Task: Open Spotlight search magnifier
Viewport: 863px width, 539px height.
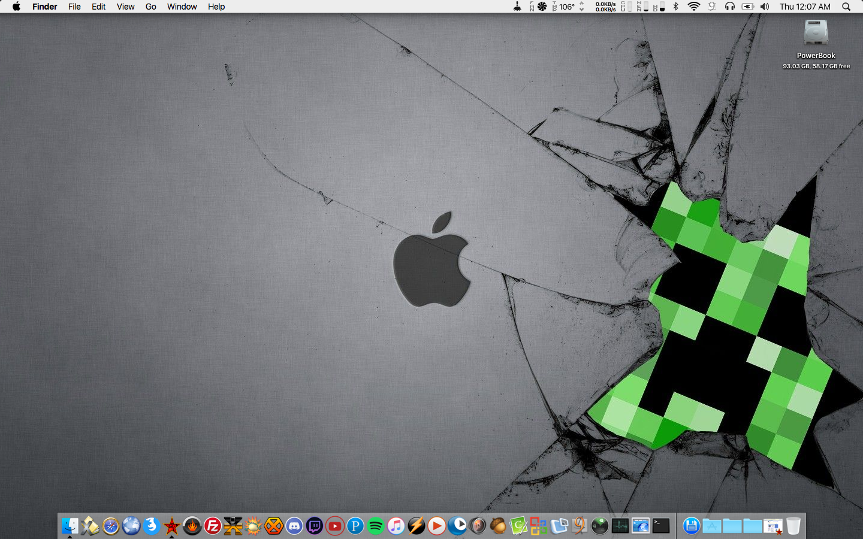Action: [846, 7]
